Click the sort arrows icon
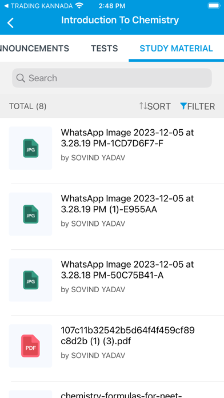 [x=143, y=106]
